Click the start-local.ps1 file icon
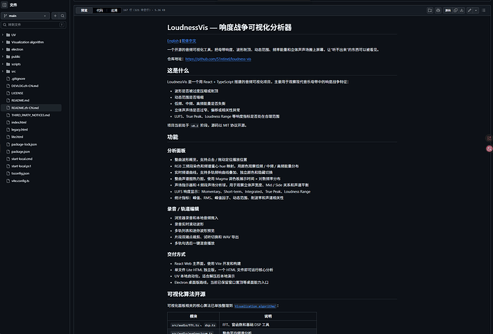The width and height of the screenshot is (493, 334). (x=8, y=166)
